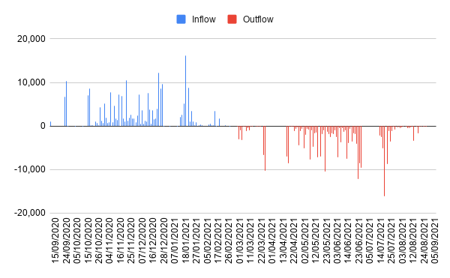Image resolution: width=450 pixels, height=278 pixels.
Task: Click the 15/09/2020 date label
Action: 55,241
